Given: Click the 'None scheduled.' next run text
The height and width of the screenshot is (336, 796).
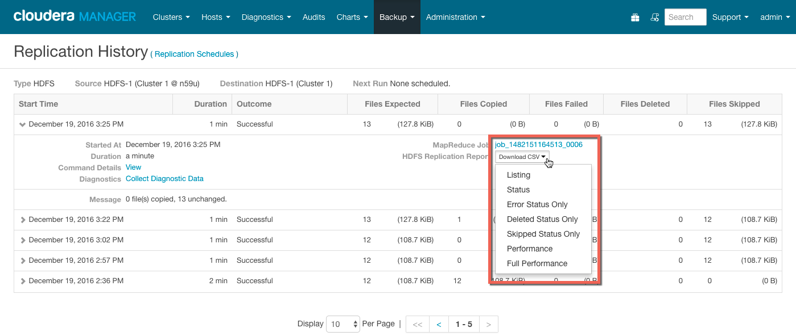Looking at the screenshot, I should click(420, 83).
